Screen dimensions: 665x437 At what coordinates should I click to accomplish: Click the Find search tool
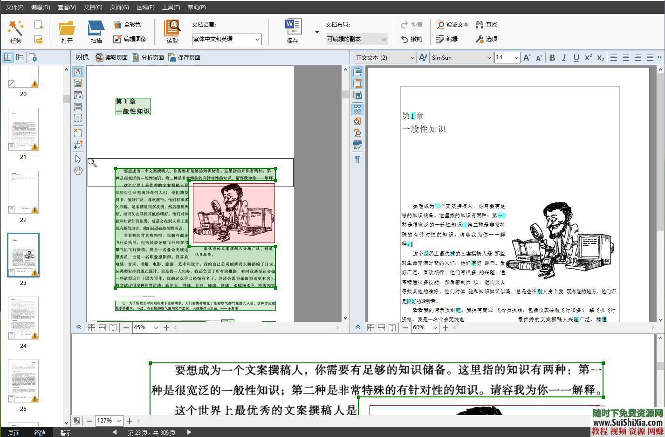tap(487, 24)
